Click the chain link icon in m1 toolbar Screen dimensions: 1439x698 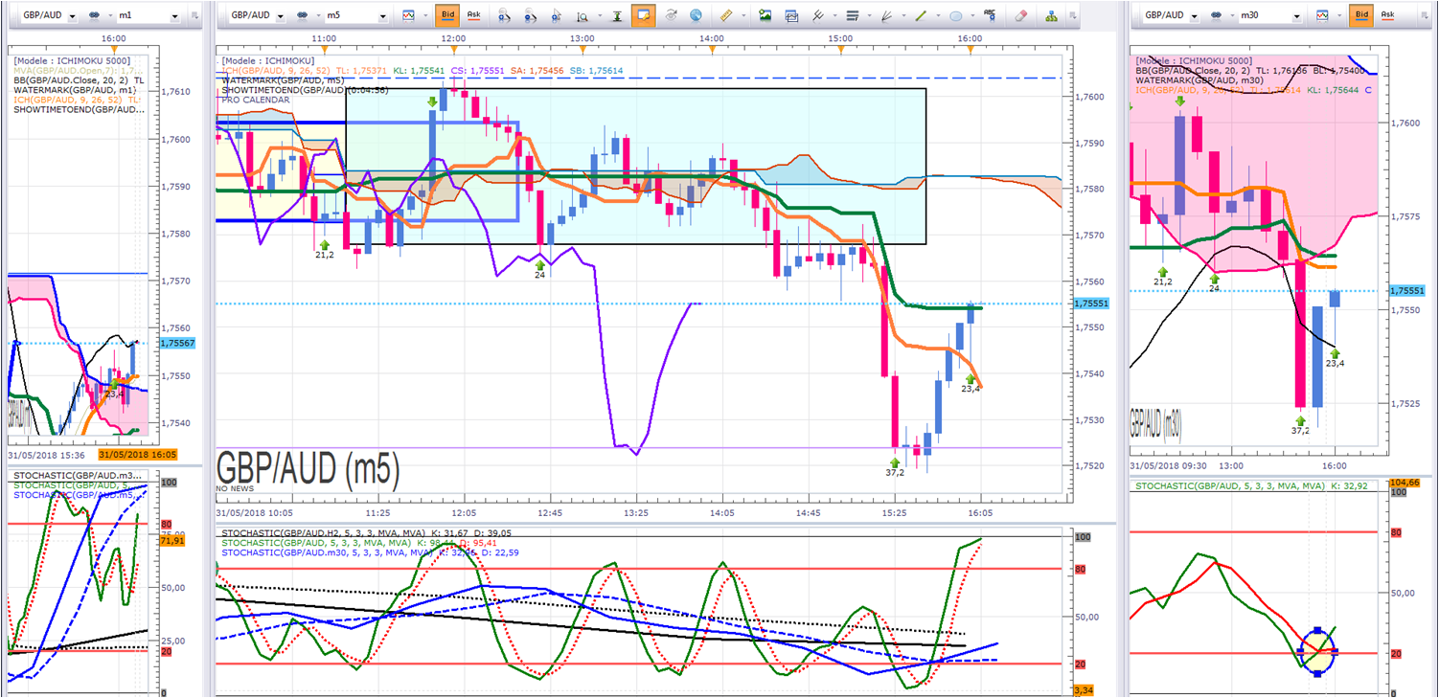click(95, 15)
